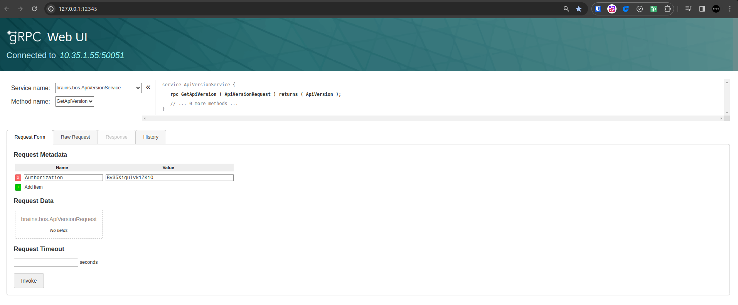This screenshot has height=305, width=738.
Task: Click the zoom magnifier icon in address bar
Action: (566, 9)
